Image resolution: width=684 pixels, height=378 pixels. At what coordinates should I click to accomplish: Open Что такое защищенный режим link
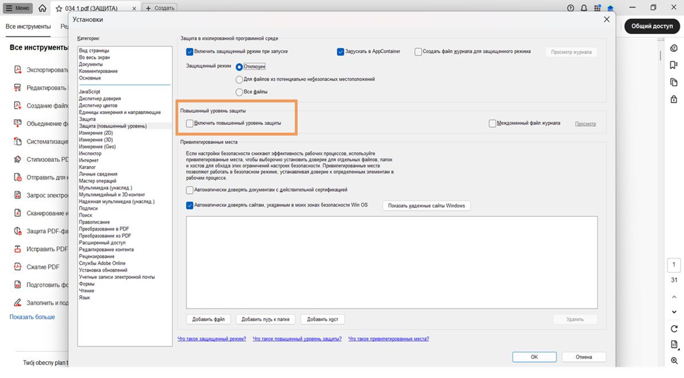[x=212, y=339]
